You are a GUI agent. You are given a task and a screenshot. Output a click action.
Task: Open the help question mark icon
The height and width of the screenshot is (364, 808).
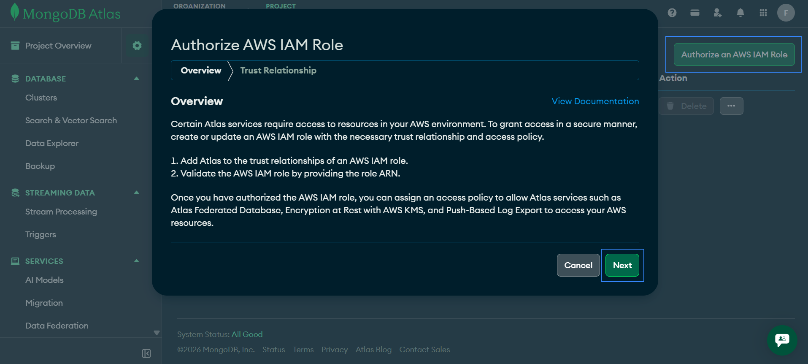[672, 13]
